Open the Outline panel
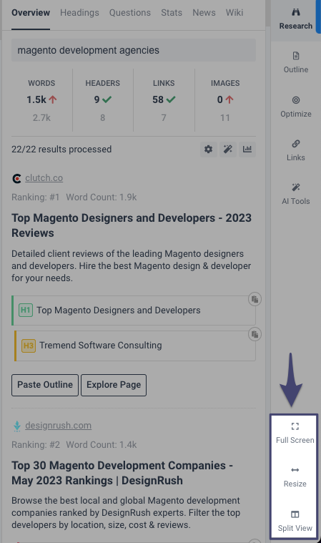Viewport: 321px width, 543px height. (x=296, y=63)
